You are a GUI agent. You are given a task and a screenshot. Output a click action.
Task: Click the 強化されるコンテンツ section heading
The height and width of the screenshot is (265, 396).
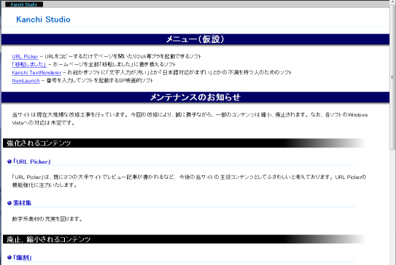click(x=184, y=143)
